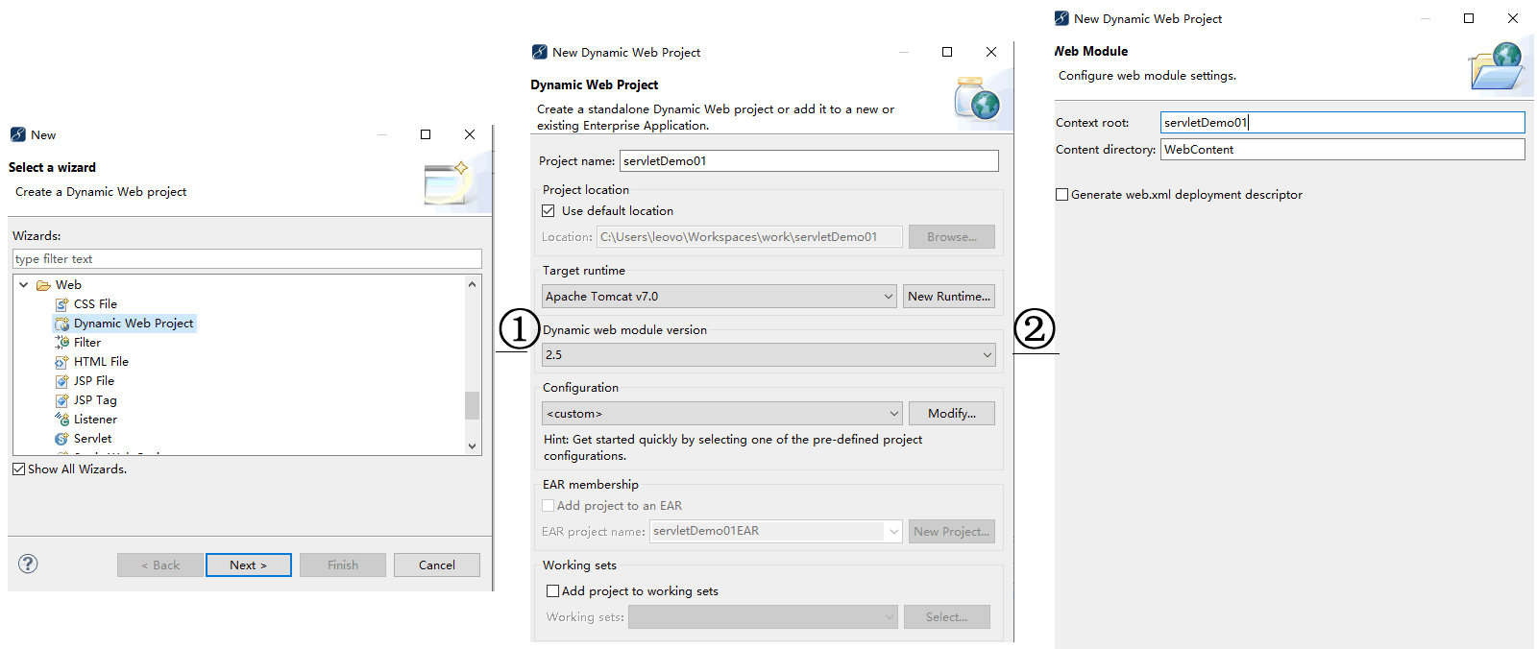The height and width of the screenshot is (649, 1537).
Task: Collapse the Web folder tree node
Action: (24, 285)
